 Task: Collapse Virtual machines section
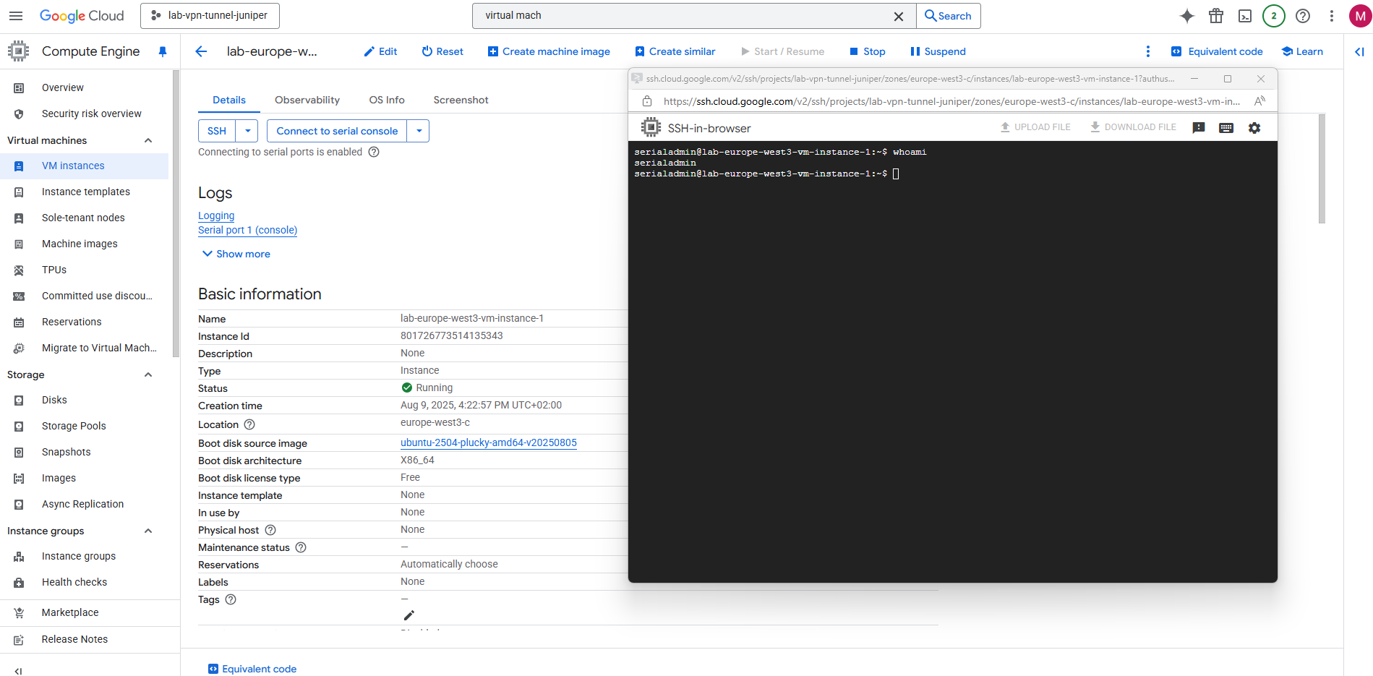click(148, 140)
